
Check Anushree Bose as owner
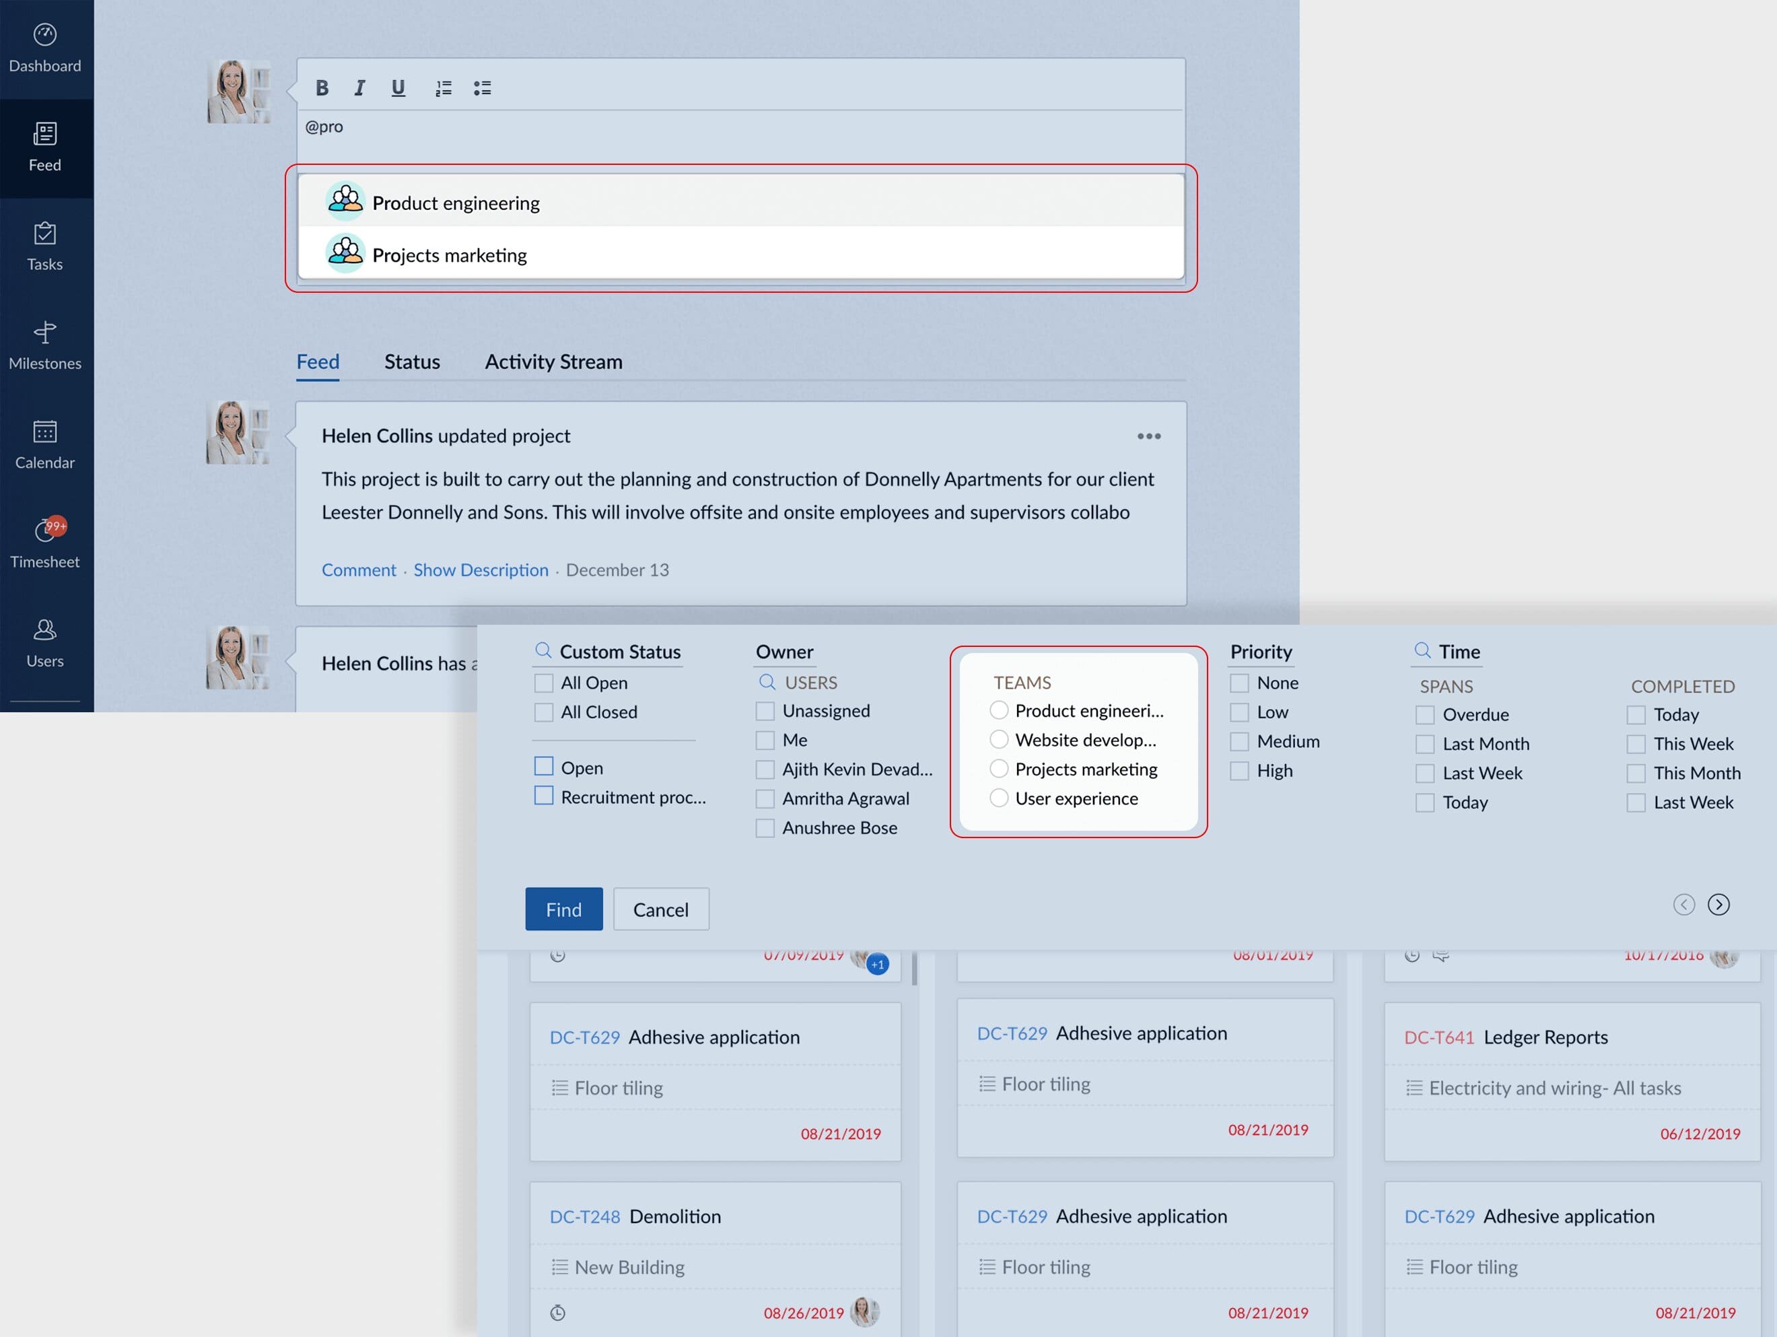[x=765, y=827]
